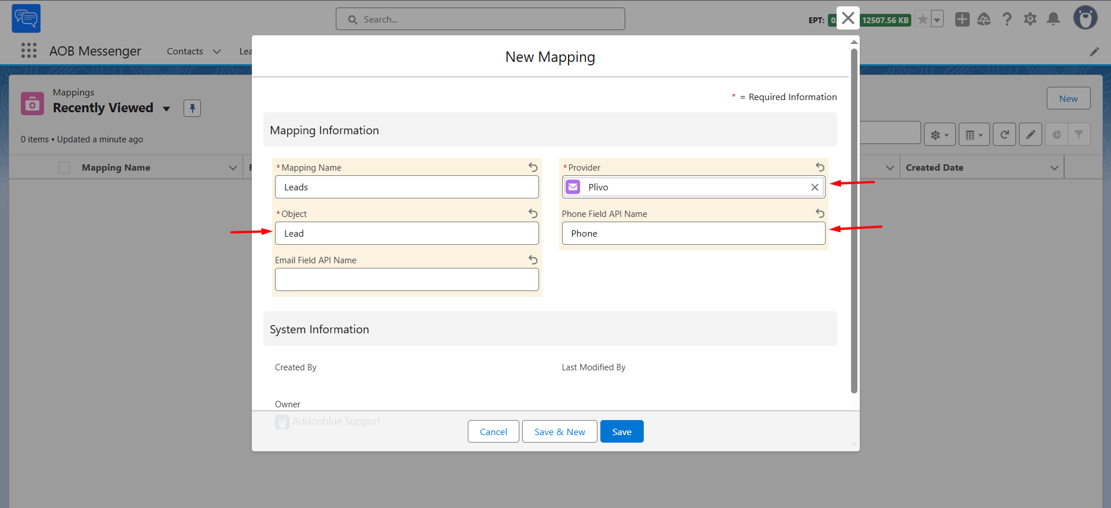Click the AOB Messenger app logo

click(26, 19)
